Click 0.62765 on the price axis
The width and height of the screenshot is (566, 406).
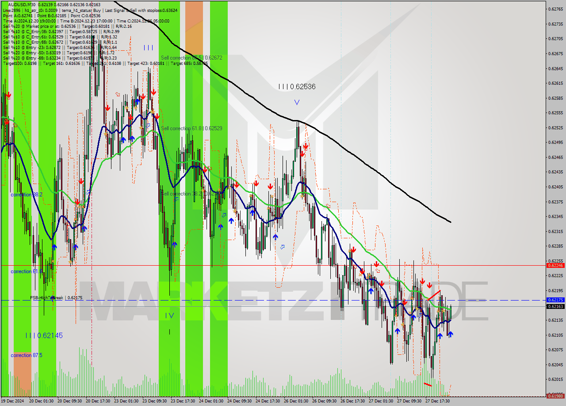point(555,9)
